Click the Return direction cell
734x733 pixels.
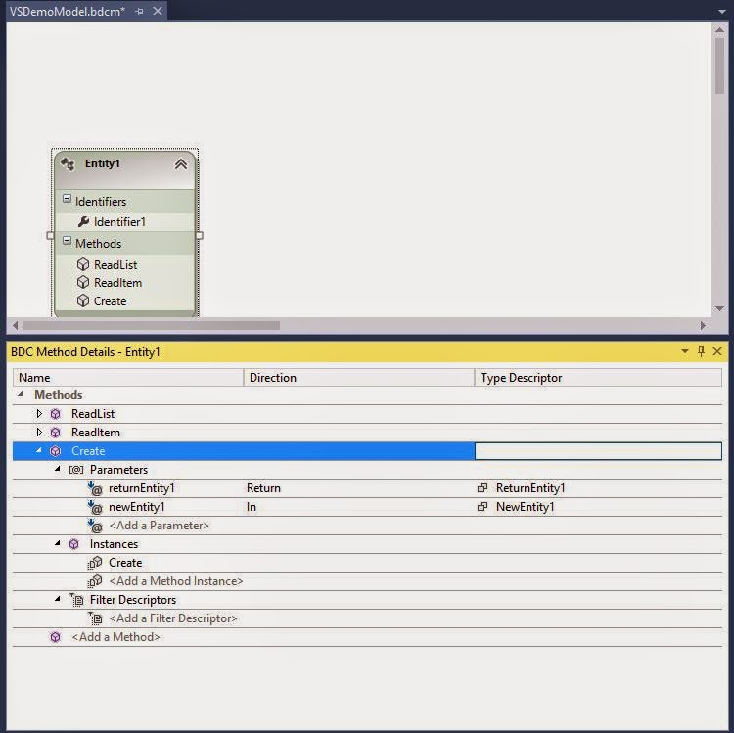pos(263,488)
